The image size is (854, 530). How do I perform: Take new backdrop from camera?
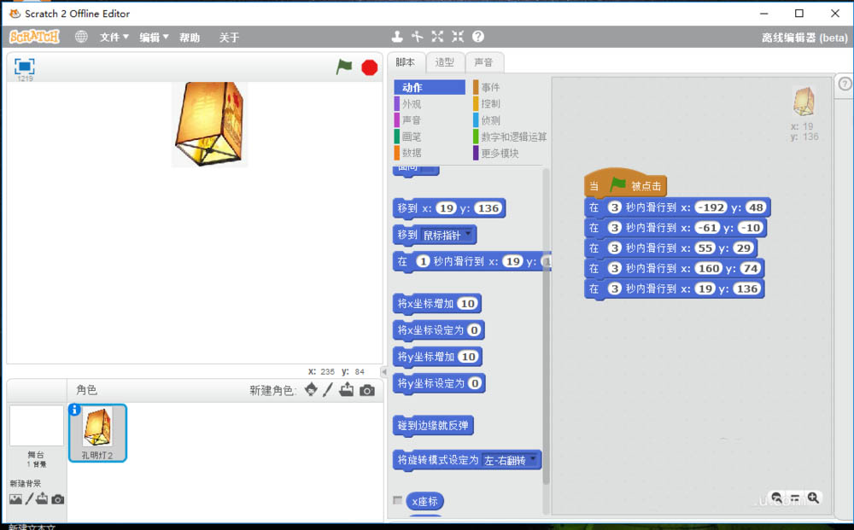58,499
